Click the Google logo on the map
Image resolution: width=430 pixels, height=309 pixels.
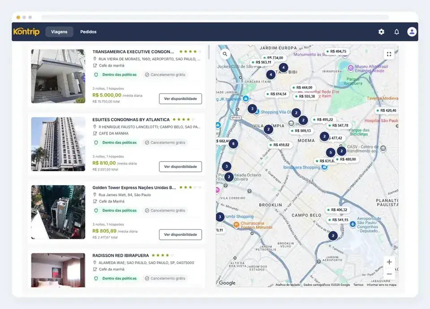point(228,283)
